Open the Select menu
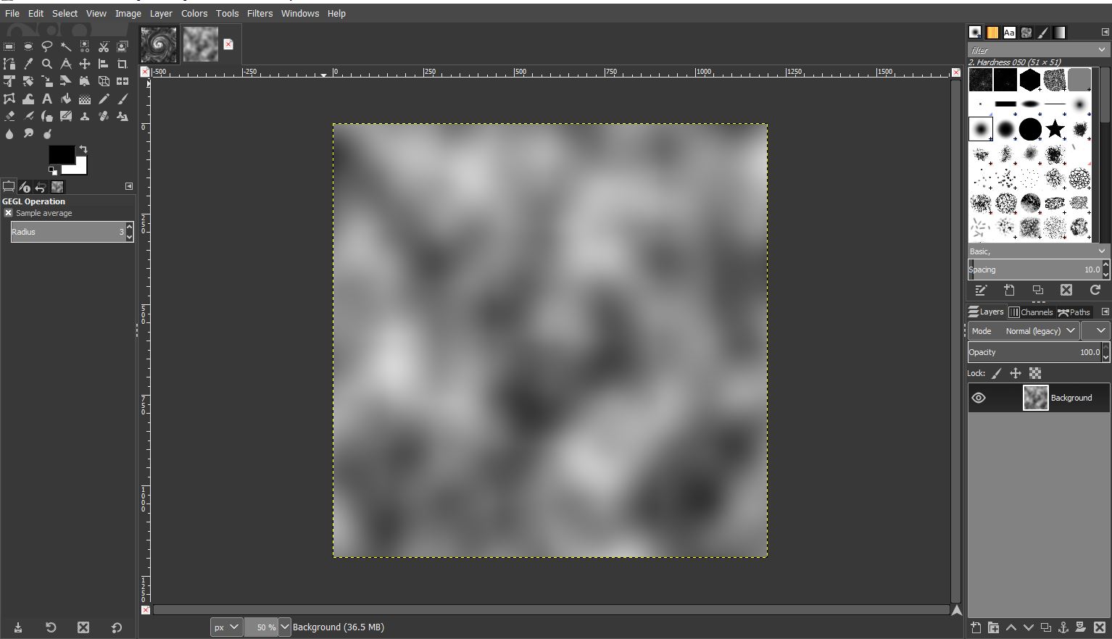Screen dimensions: 1112x639 pyautogui.click(x=65, y=13)
